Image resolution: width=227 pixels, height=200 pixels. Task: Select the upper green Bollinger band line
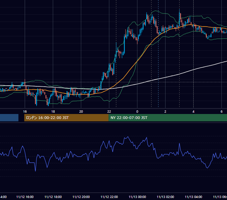tap(134, 22)
